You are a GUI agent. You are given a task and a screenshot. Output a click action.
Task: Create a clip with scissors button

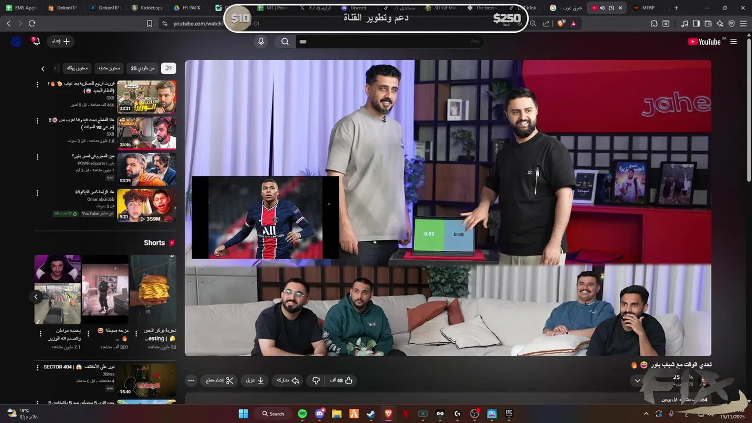coord(220,381)
